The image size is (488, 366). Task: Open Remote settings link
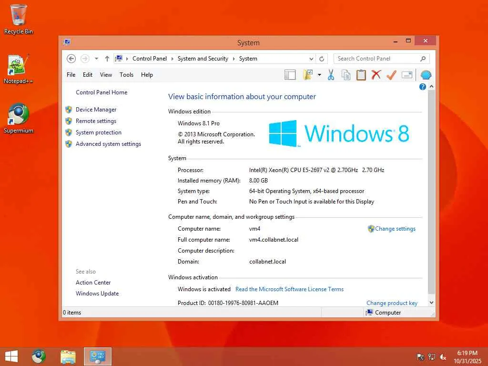pyautogui.click(x=96, y=121)
